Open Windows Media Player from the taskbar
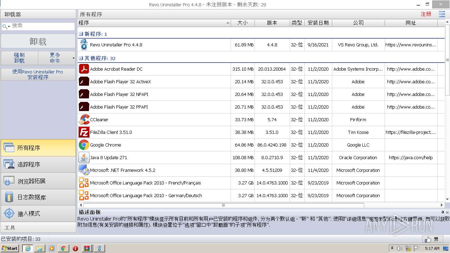Image resolution: width=450 pixels, height=253 pixels. [52, 248]
